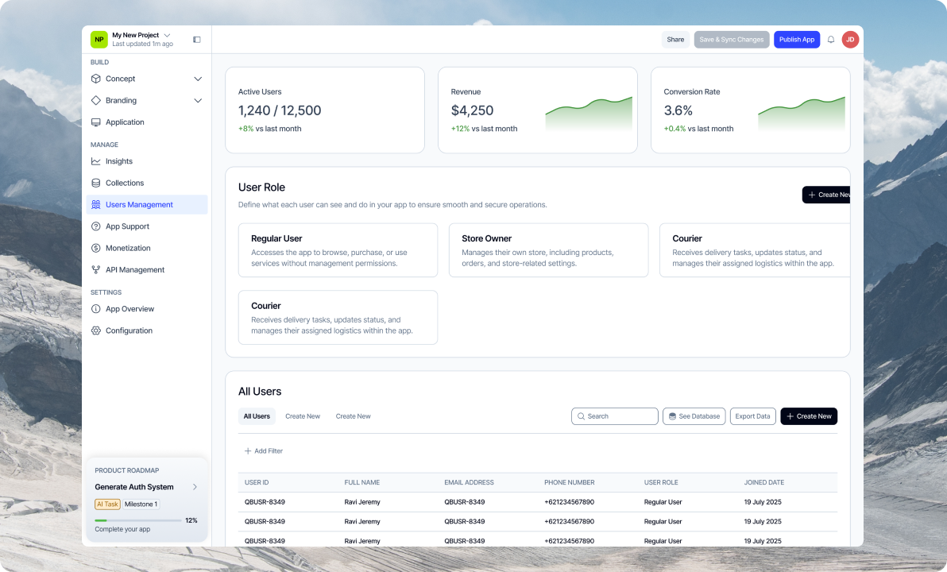Open API Management in sidebar
947x572 pixels.
[x=135, y=270]
